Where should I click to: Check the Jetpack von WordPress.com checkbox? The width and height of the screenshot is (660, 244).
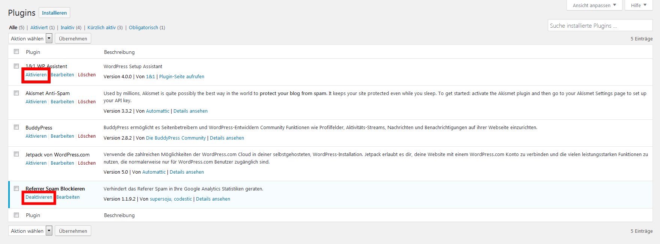(17, 154)
